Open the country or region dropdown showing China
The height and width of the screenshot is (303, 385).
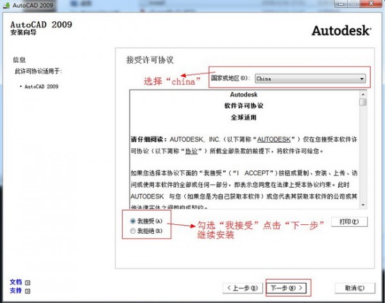click(310, 79)
